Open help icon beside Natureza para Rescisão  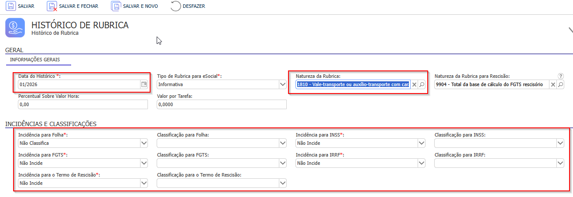[x=561, y=76]
